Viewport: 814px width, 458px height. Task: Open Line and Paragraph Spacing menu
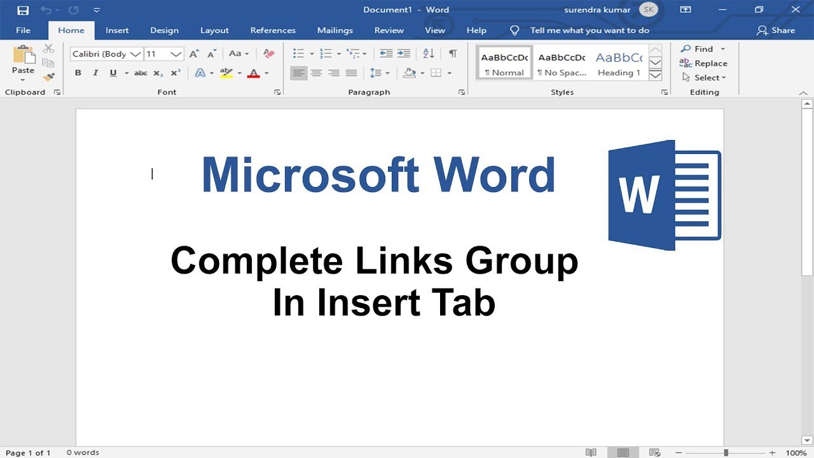tap(379, 73)
